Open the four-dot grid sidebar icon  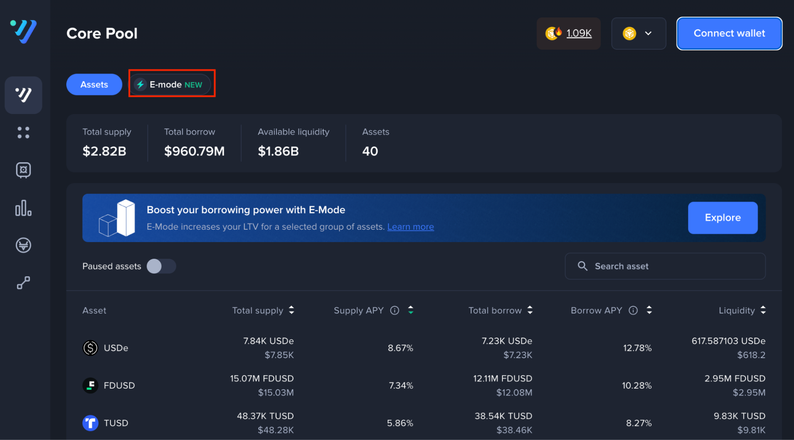23,132
